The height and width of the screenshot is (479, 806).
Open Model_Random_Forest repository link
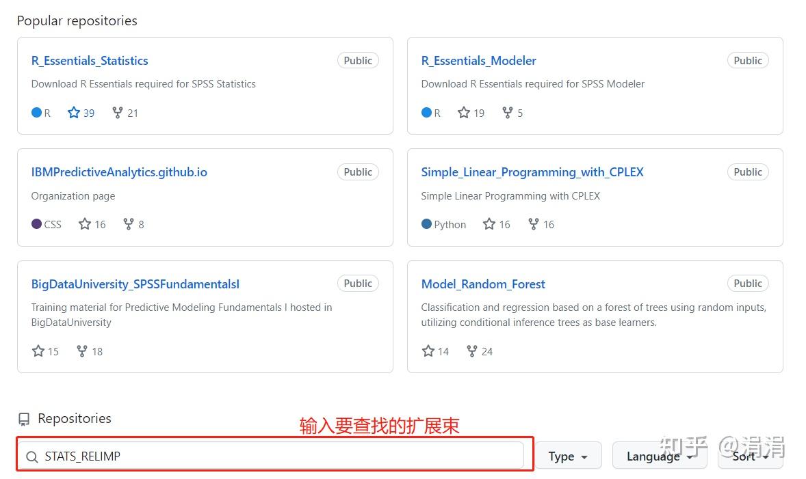pyautogui.click(x=483, y=284)
